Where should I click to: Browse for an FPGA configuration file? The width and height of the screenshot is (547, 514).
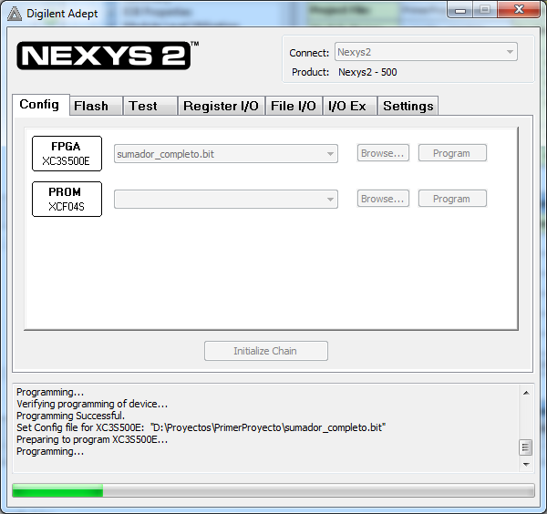tap(383, 153)
